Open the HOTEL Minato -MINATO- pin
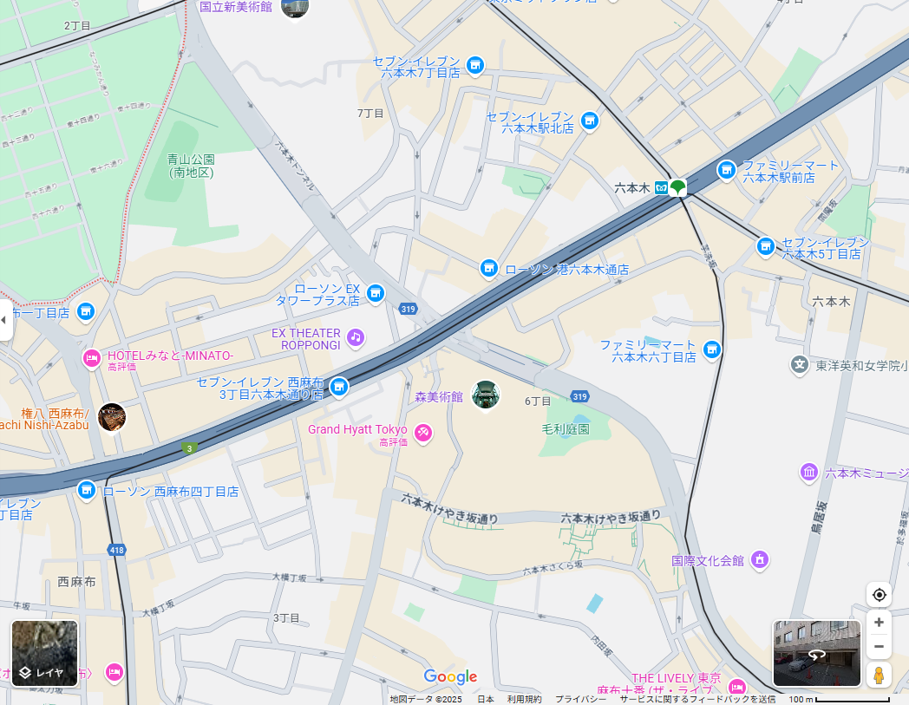Image resolution: width=909 pixels, height=705 pixels. coord(92,359)
